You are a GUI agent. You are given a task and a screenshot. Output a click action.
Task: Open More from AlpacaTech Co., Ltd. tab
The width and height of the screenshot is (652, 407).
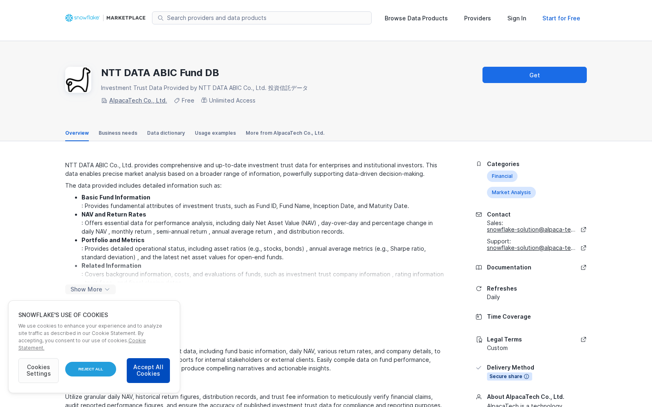[x=285, y=133]
